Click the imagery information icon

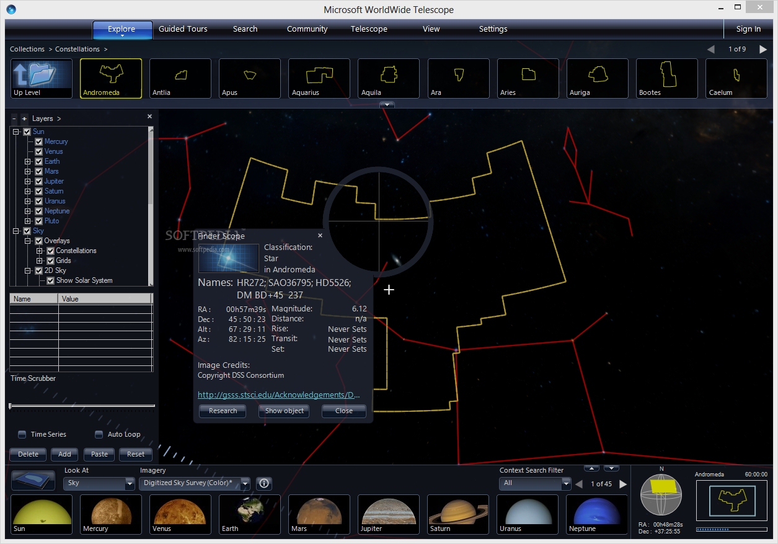[x=264, y=483]
